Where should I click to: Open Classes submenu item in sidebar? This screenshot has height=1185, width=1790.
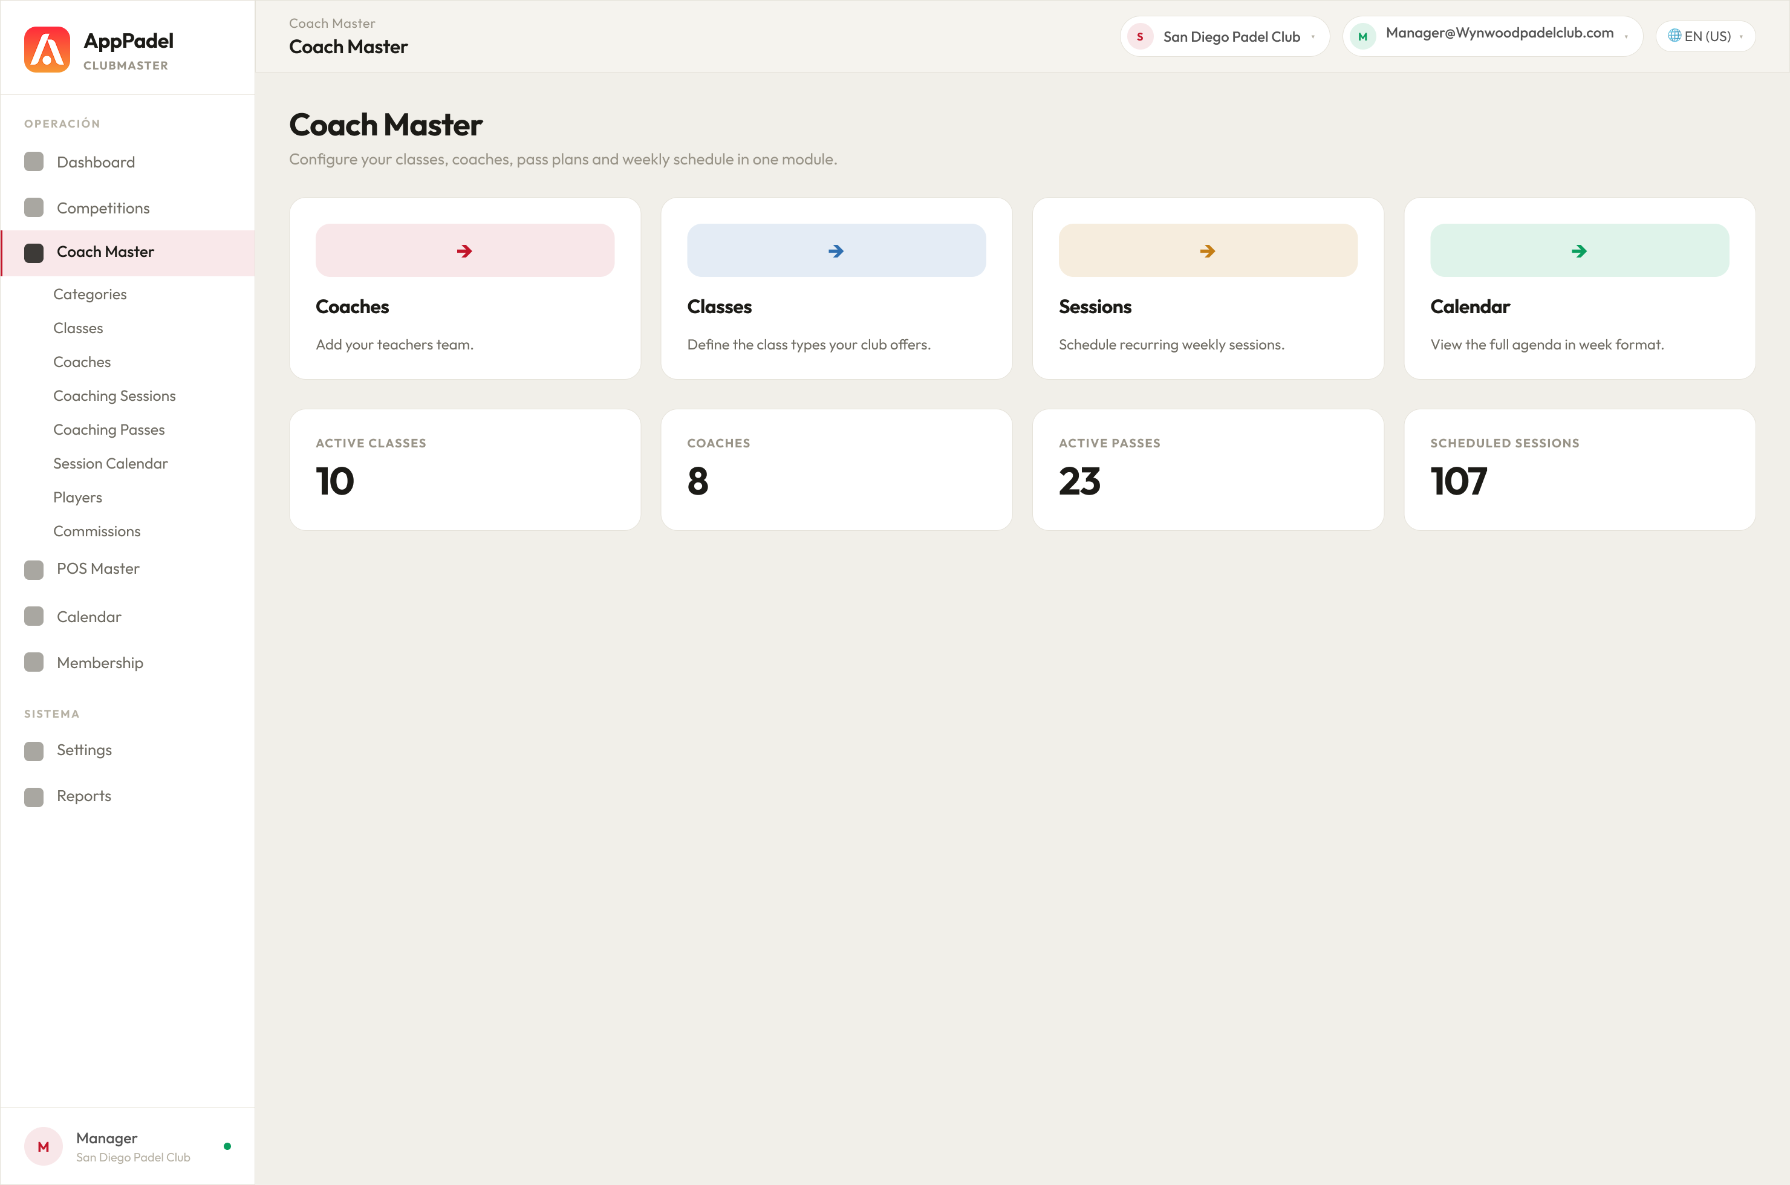coord(78,328)
